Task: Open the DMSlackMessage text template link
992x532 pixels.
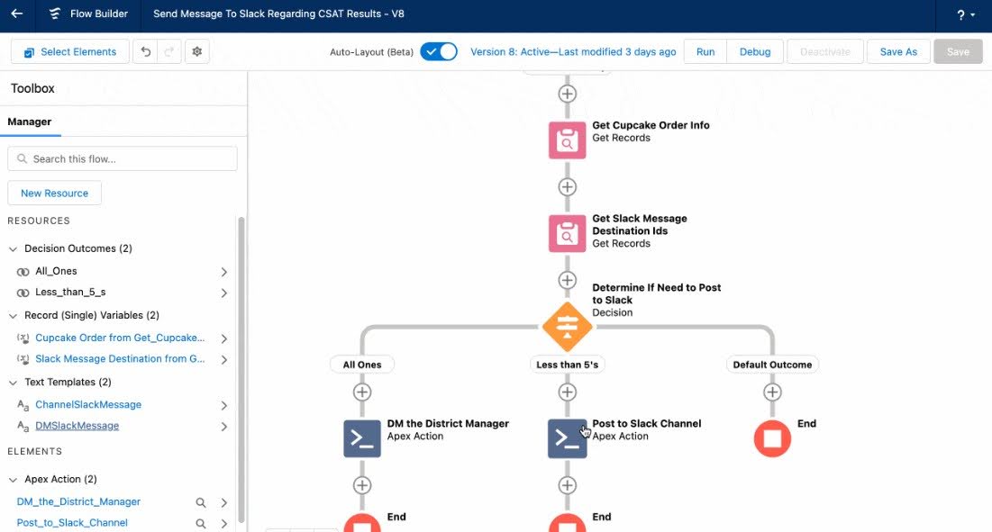Action: [77, 426]
